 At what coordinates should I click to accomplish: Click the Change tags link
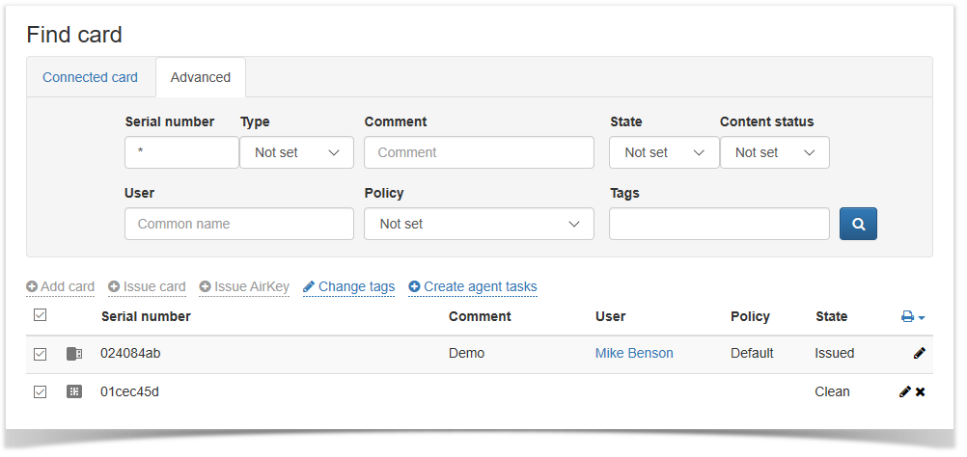(x=348, y=286)
